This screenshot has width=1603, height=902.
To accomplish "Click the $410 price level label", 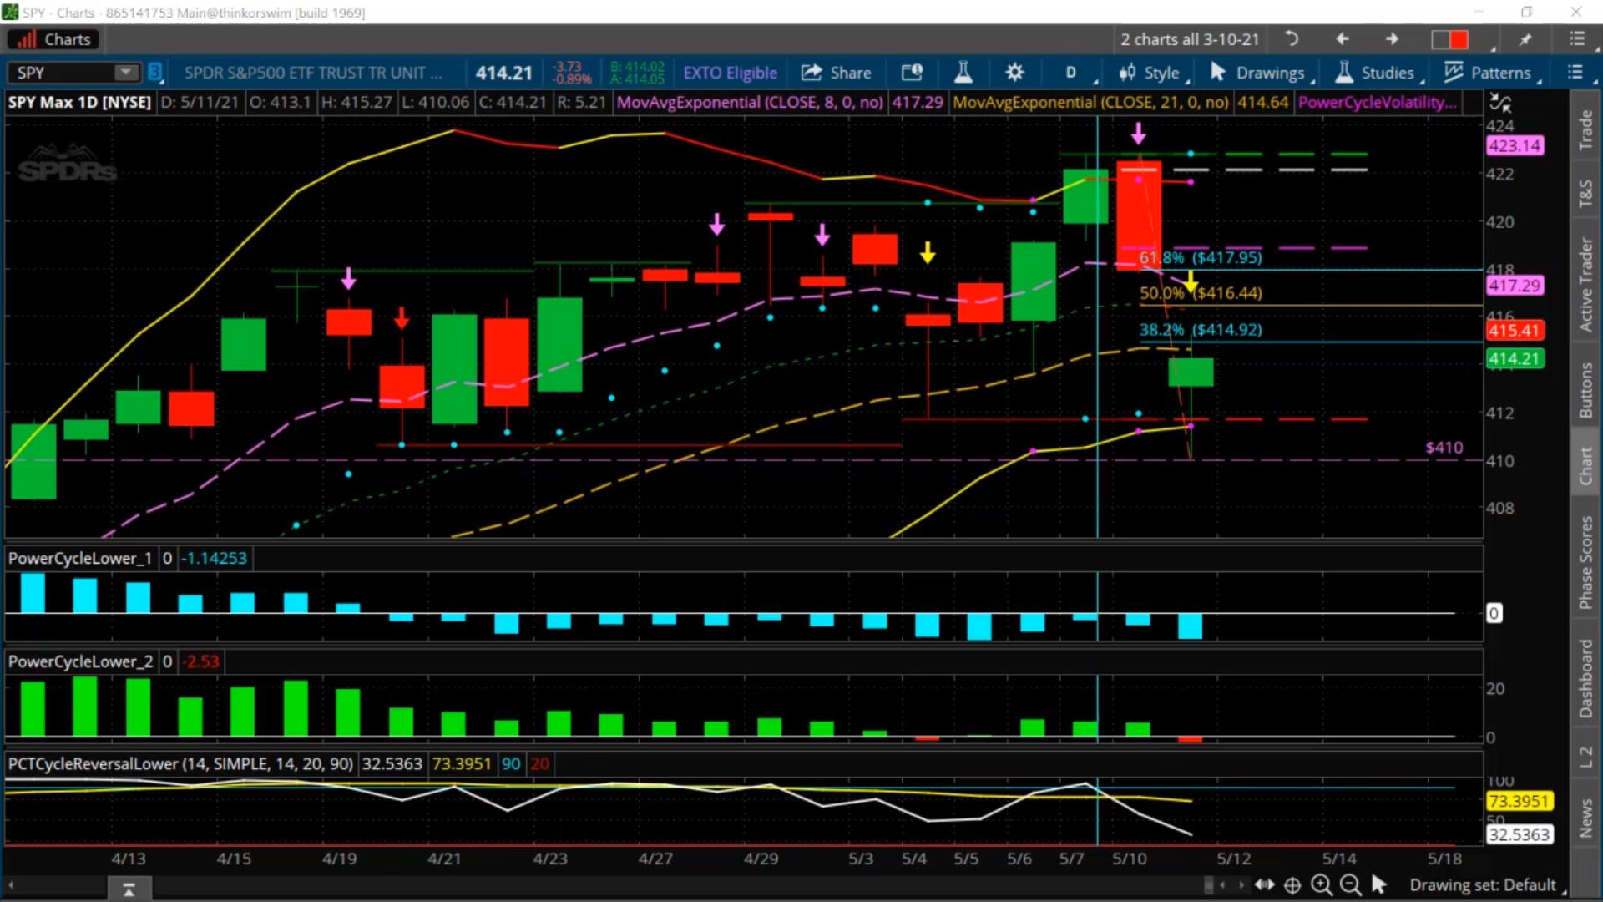I will pos(1444,448).
